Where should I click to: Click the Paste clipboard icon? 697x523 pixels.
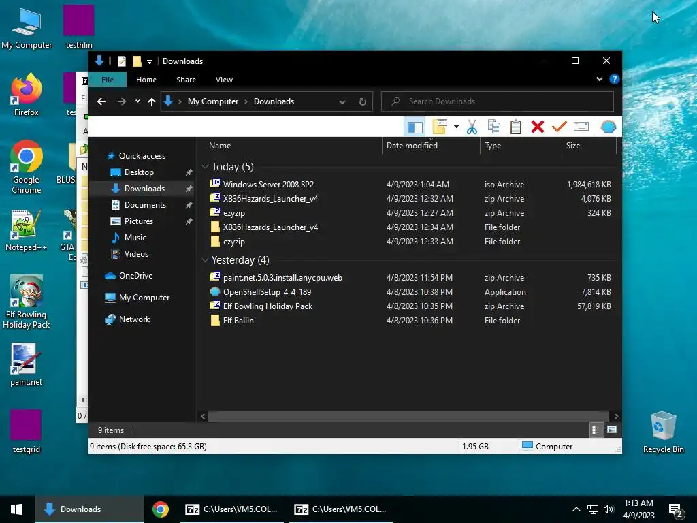(x=516, y=127)
